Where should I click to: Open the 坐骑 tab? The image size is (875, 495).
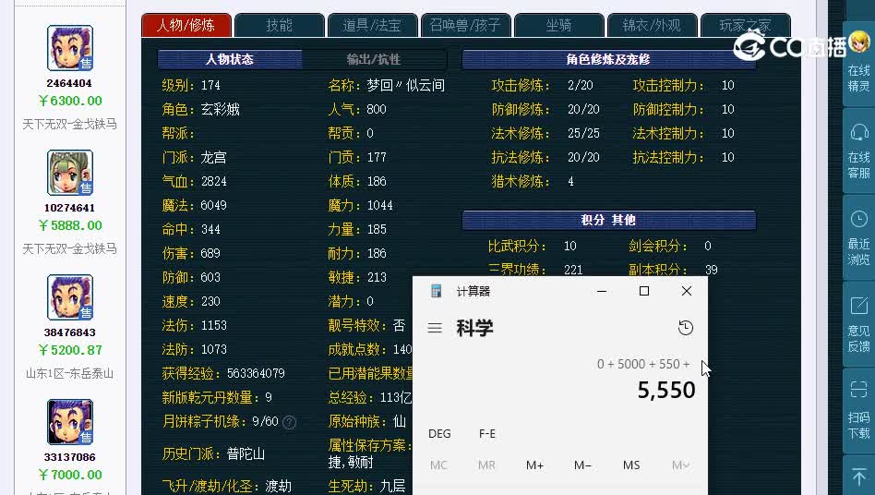pyautogui.click(x=558, y=25)
